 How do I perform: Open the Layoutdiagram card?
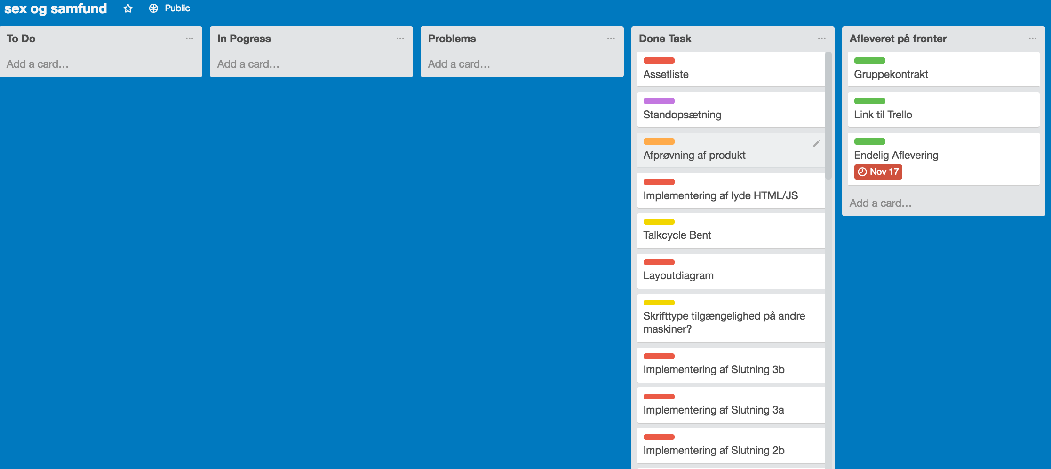(731, 271)
